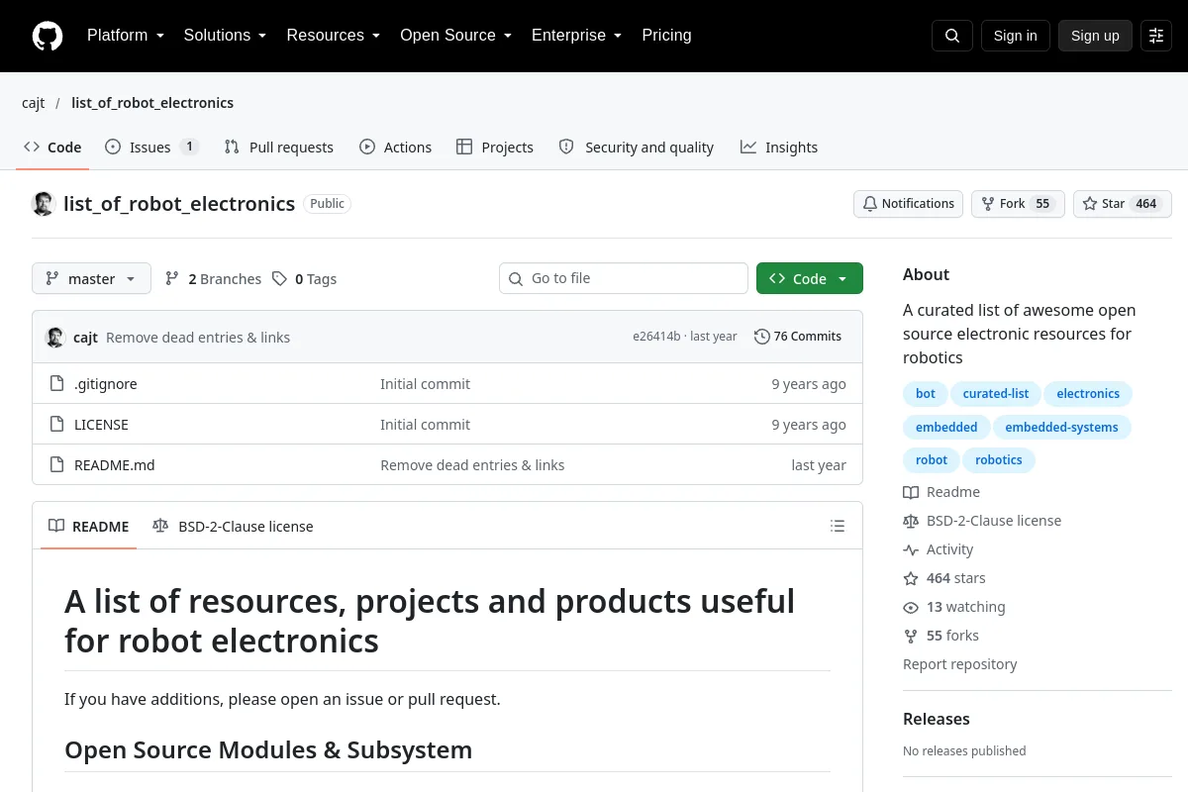Fork the repository with Fork button
Screen dimensions: 1188x792
[1018, 204]
